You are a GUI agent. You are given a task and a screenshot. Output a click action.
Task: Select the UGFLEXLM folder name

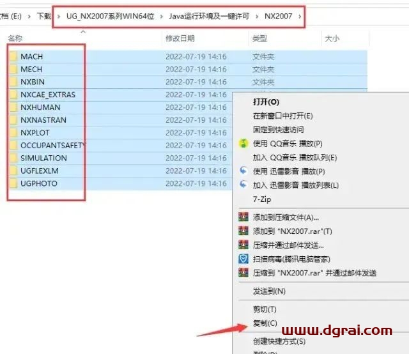pyautogui.click(x=40, y=171)
